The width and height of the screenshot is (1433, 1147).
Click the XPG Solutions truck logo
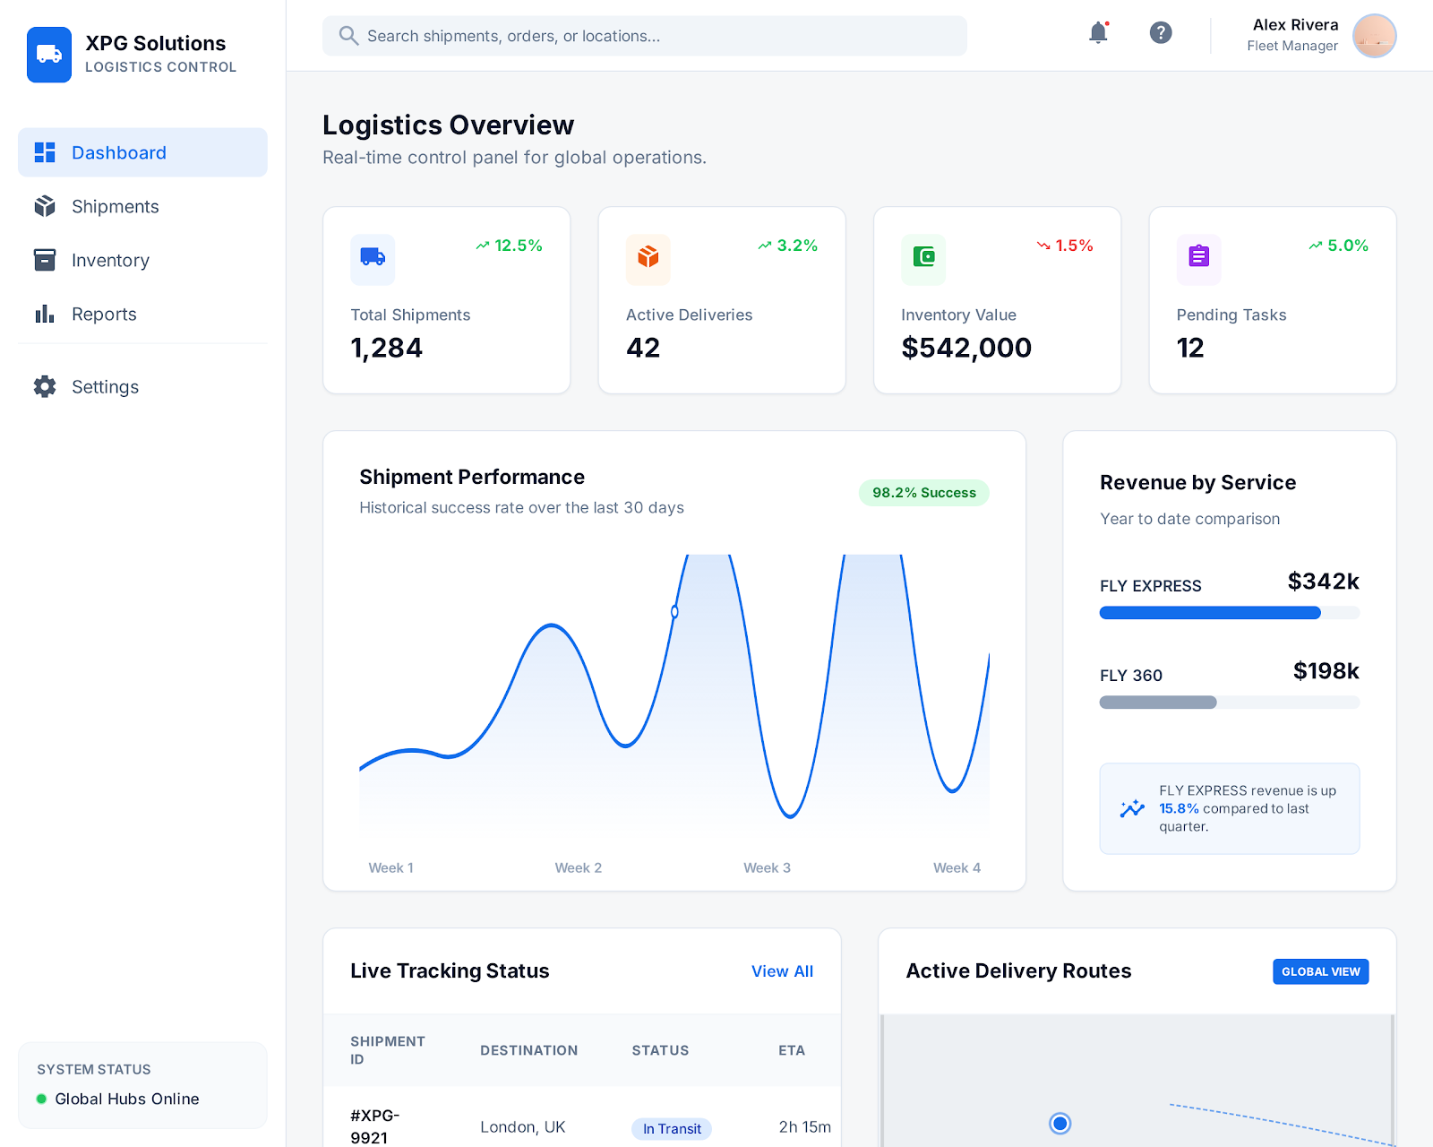(49, 55)
